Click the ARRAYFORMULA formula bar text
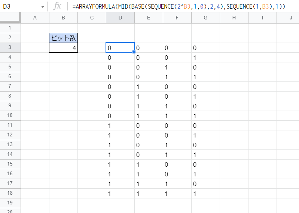The height and width of the screenshot is (213, 299). point(179,7)
